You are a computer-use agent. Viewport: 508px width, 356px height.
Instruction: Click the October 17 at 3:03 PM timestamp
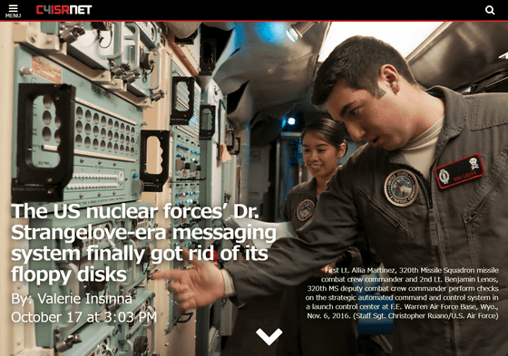click(x=83, y=317)
